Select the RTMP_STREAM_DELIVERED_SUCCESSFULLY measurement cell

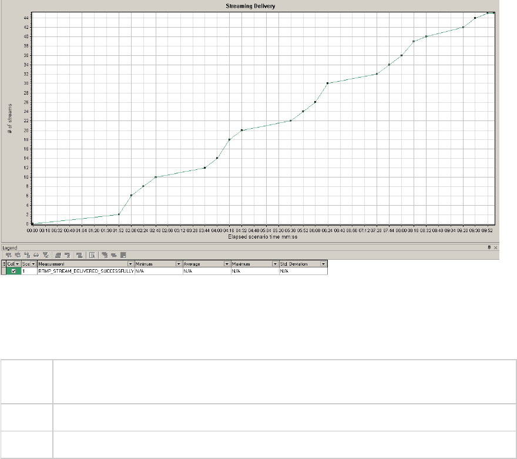(x=86, y=271)
